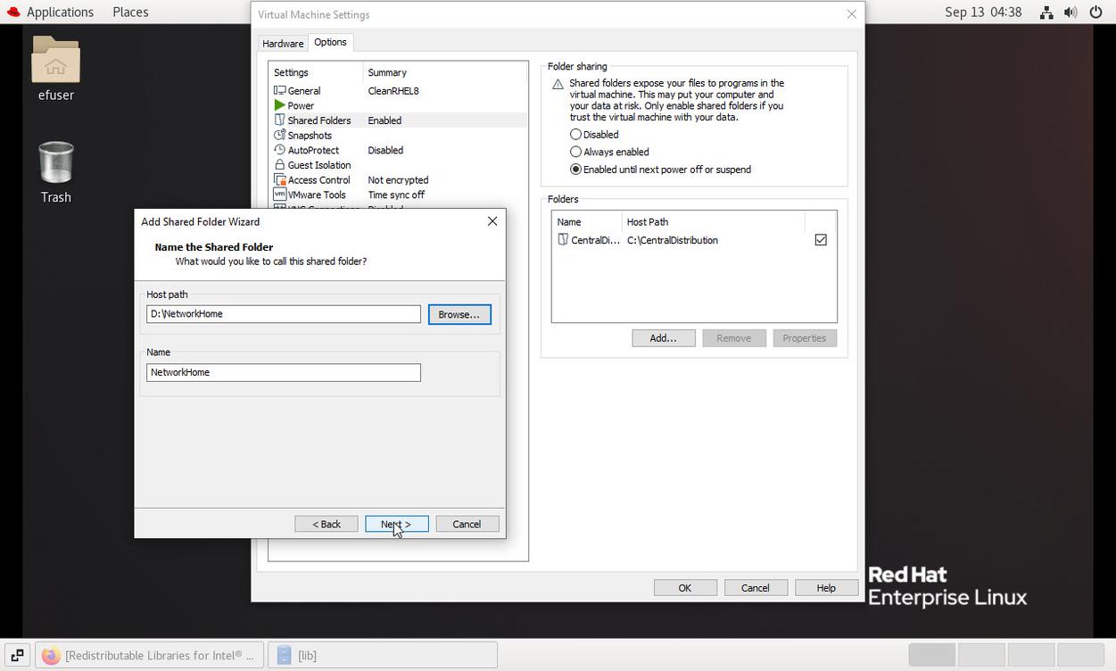Viewport: 1116px width, 671px height.
Task: Select the AutoProtect settings icon
Action: tap(280, 150)
